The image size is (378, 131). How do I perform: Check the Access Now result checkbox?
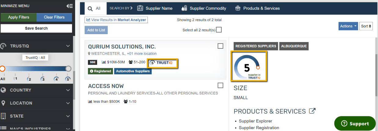pyautogui.click(x=220, y=85)
